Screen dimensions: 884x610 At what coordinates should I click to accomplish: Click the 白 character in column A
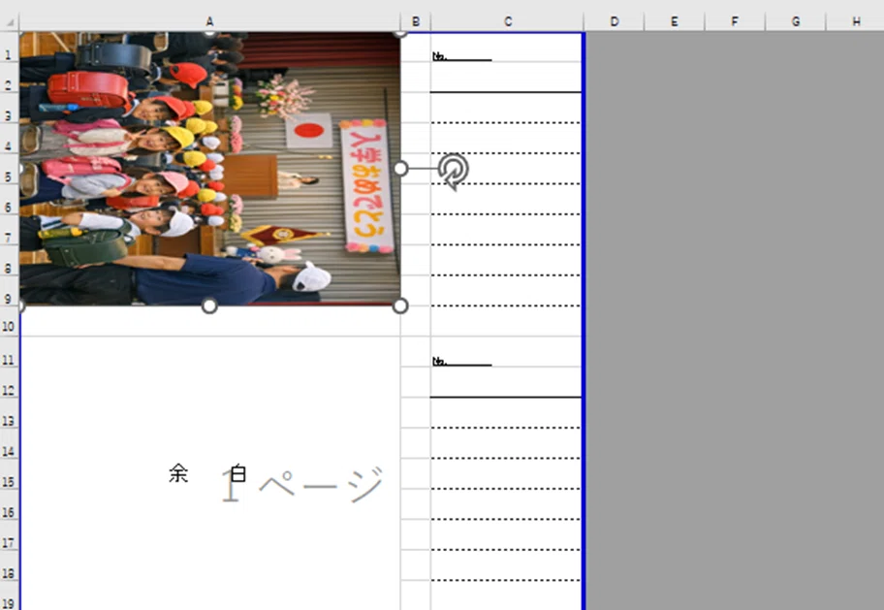pyautogui.click(x=237, y=473)
